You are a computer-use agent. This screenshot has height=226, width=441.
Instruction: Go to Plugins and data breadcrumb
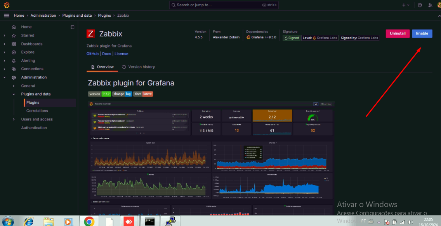[77, 16]
